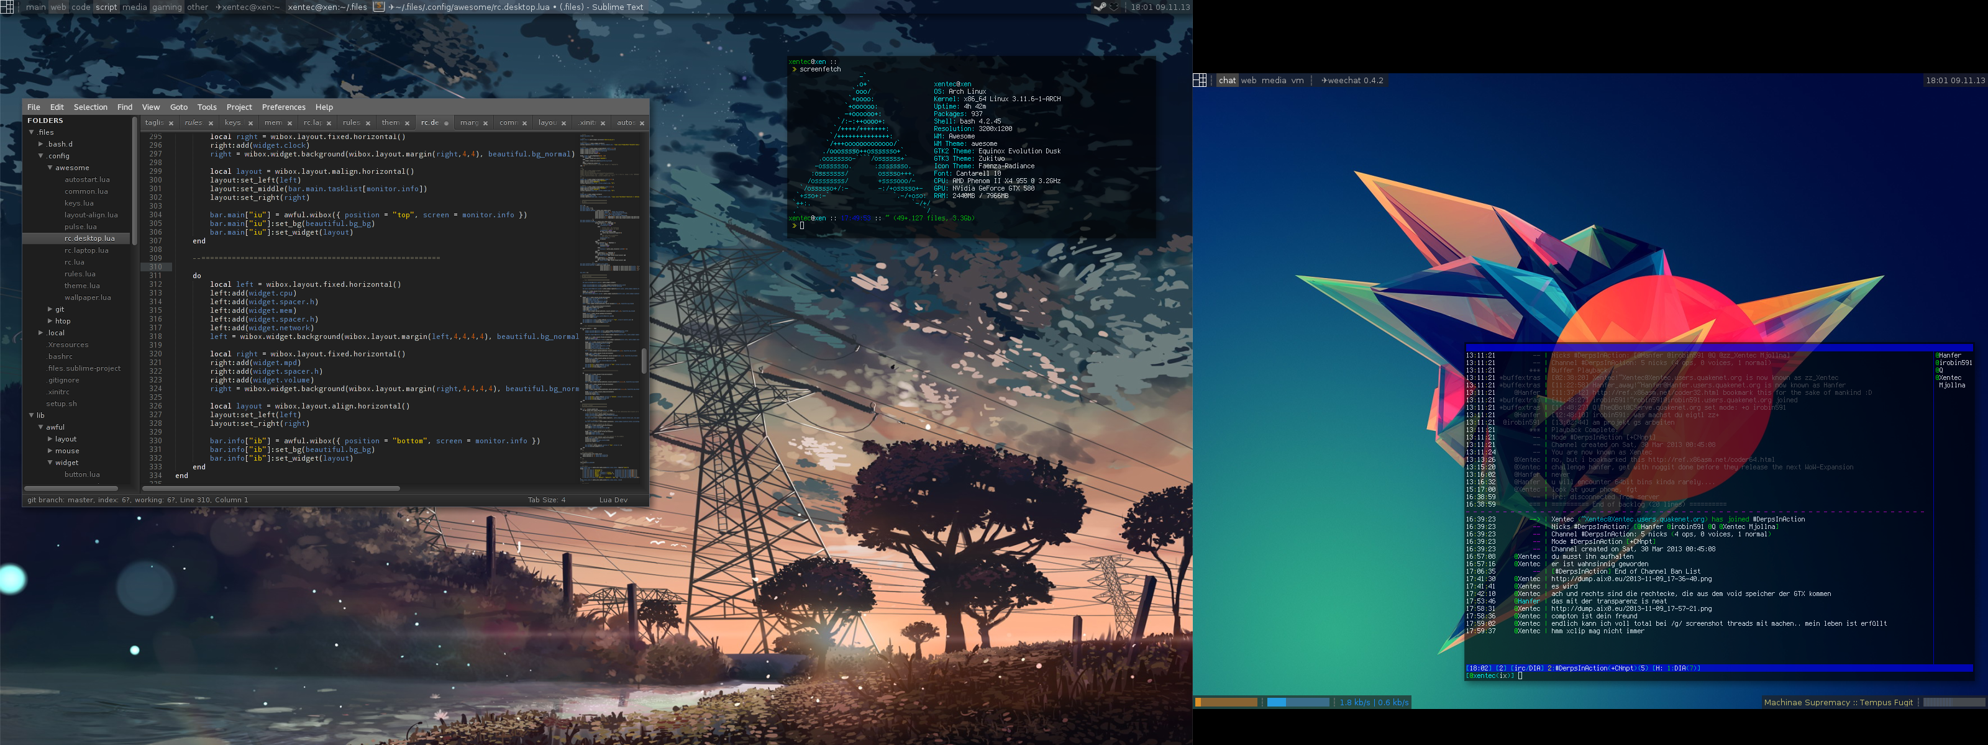Screen dimensions: 1988x745
Task: Click the orange CPU usage bar
Action: tap(1226, 703)
